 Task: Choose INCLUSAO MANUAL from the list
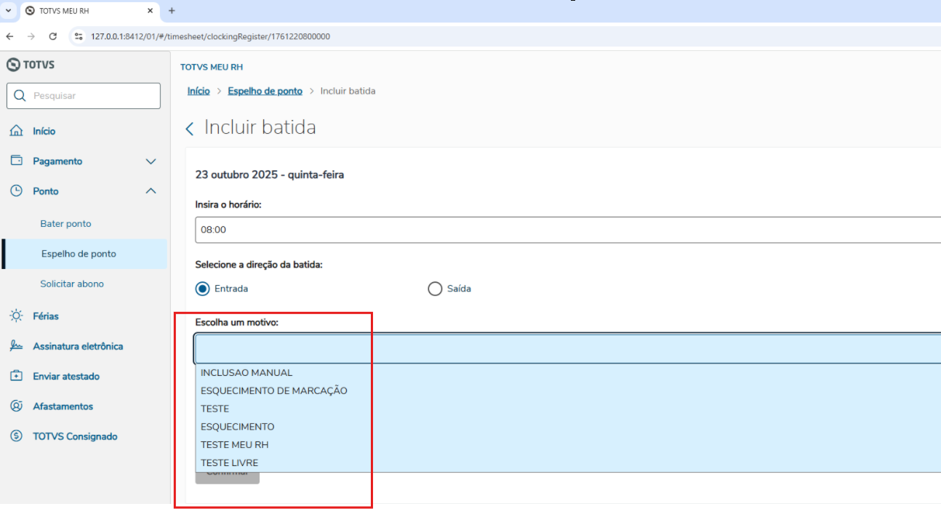[x=568, y=372]
